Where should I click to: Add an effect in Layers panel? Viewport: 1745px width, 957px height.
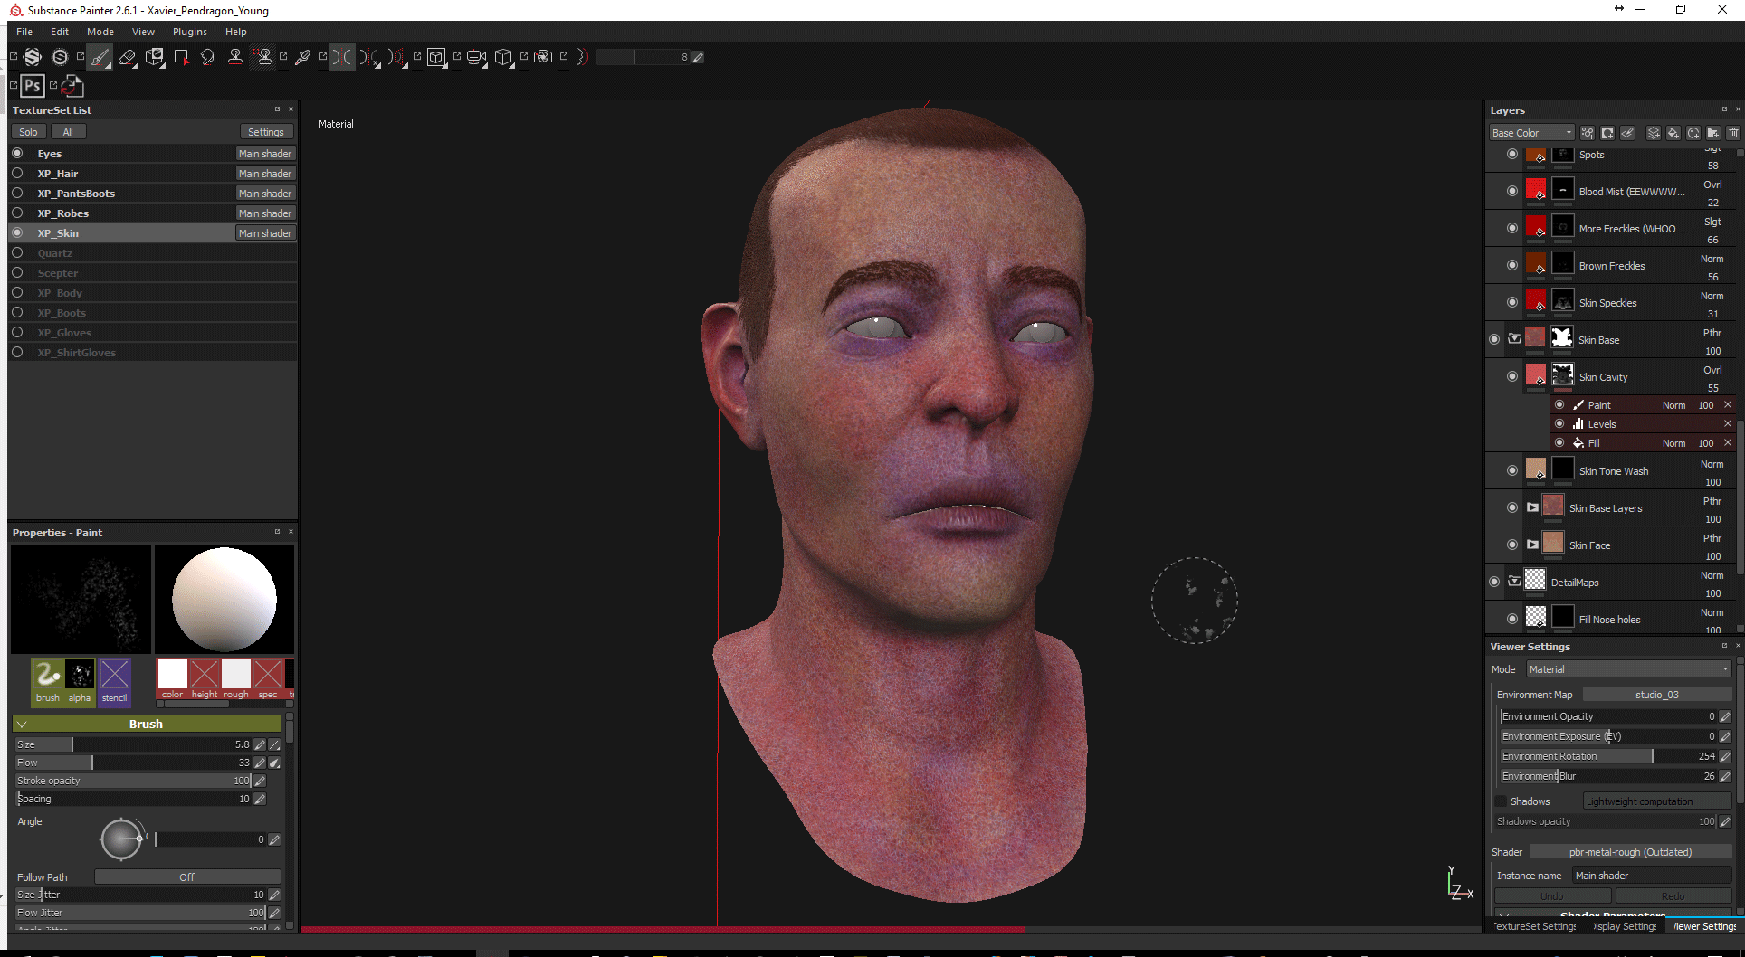pos(1588,133)
